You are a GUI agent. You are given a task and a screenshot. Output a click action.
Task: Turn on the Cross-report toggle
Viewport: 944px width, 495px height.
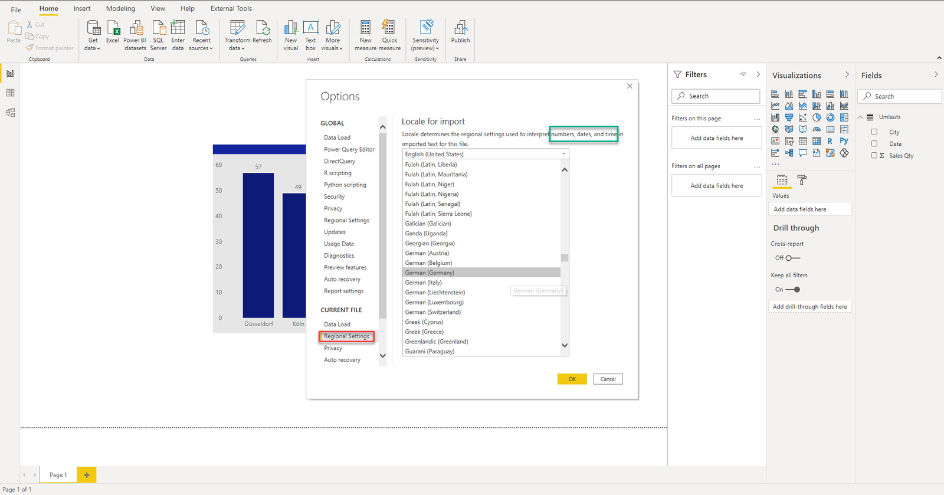pos(793,258)
